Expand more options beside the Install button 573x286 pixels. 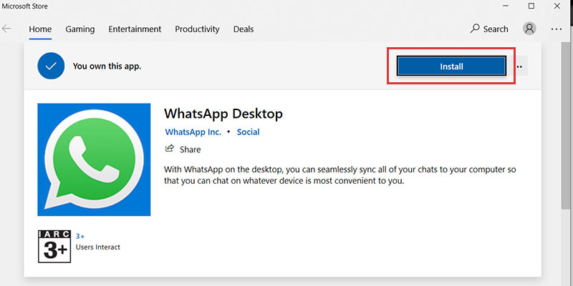tap(520, 66)
